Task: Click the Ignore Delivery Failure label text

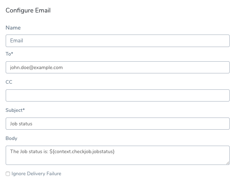Action: [36, 173]
